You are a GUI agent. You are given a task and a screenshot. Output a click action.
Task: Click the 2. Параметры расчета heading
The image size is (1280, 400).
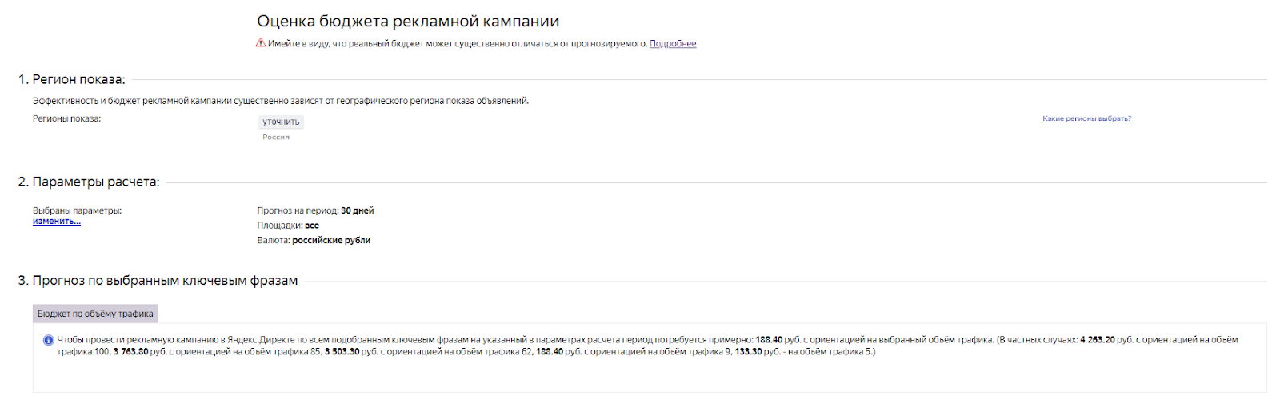click(89, 182)
